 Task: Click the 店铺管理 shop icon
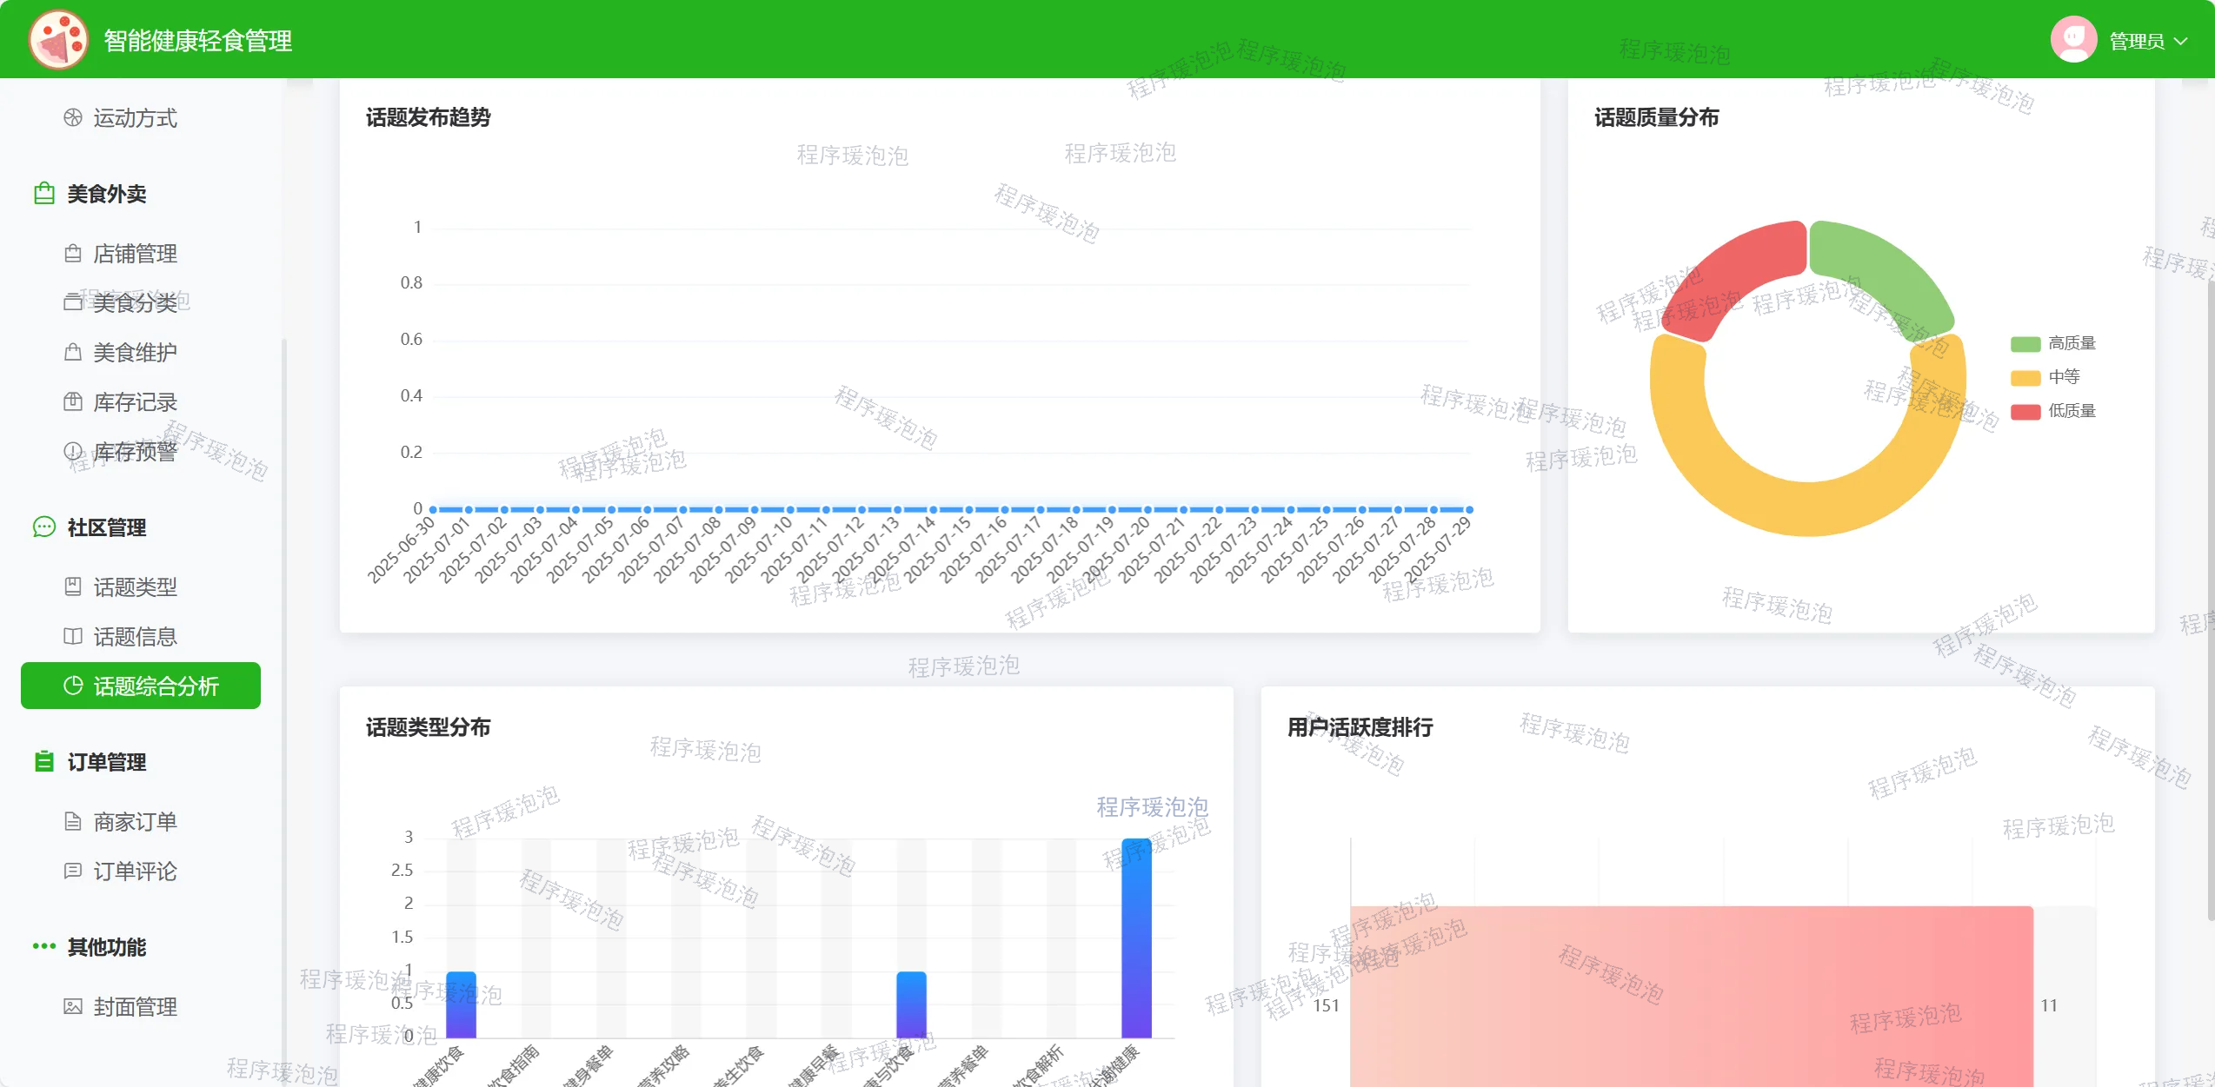point(73,254)
